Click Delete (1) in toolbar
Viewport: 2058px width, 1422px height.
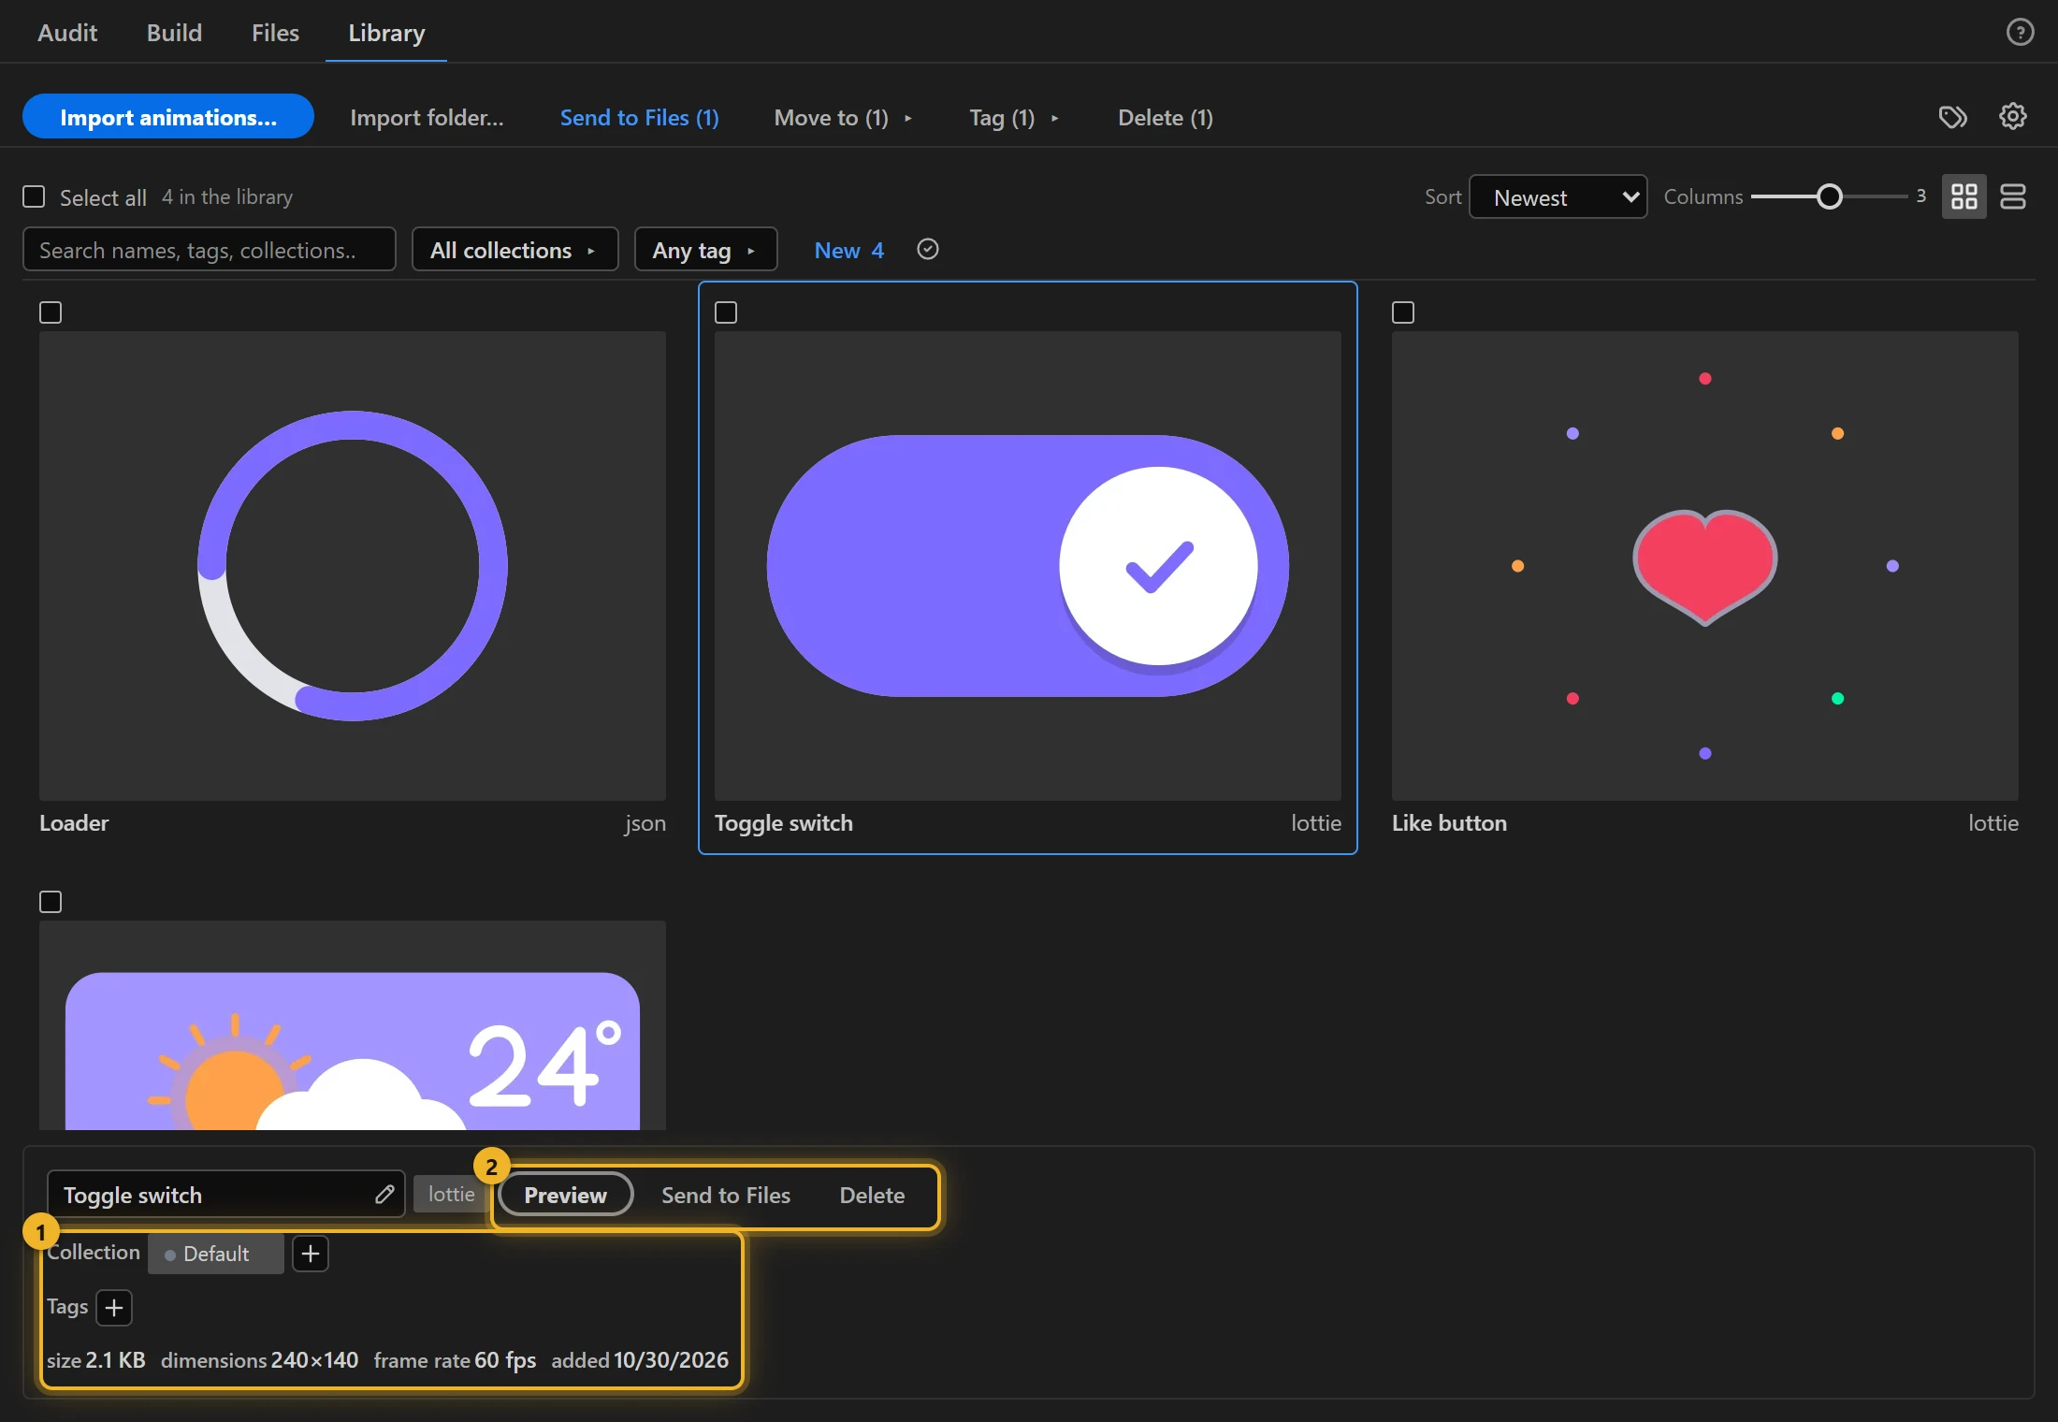[x=1166, y=117]
